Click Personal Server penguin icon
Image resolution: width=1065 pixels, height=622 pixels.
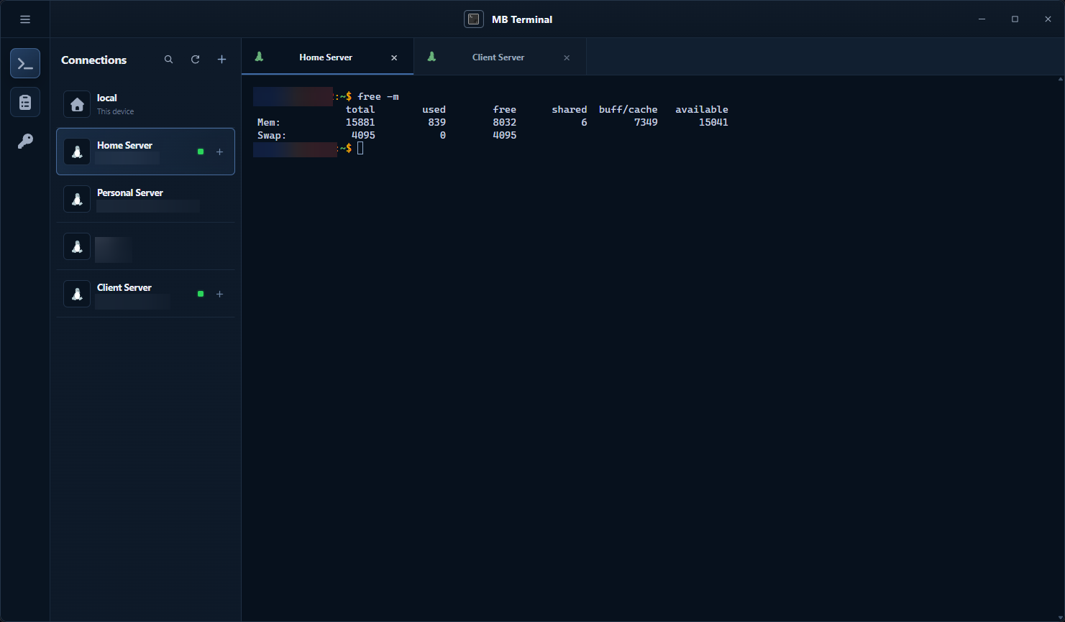pos(77,199)
